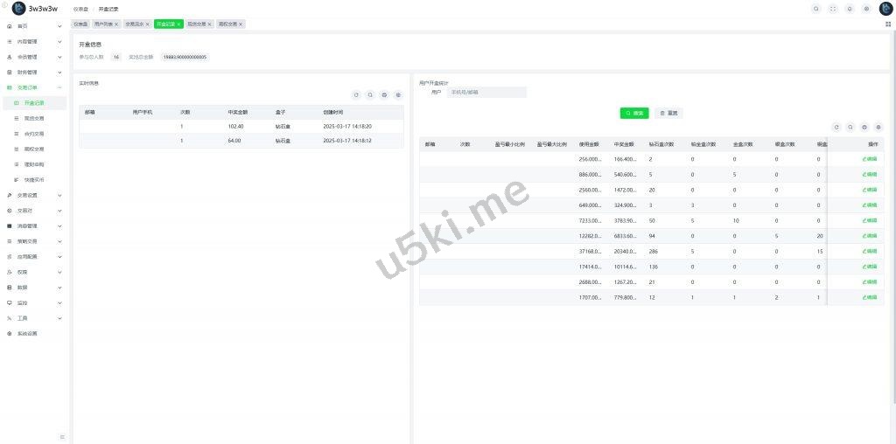Open 期权交易 in the sidebar submenu
Screen dimensions: 896x444
34,149
